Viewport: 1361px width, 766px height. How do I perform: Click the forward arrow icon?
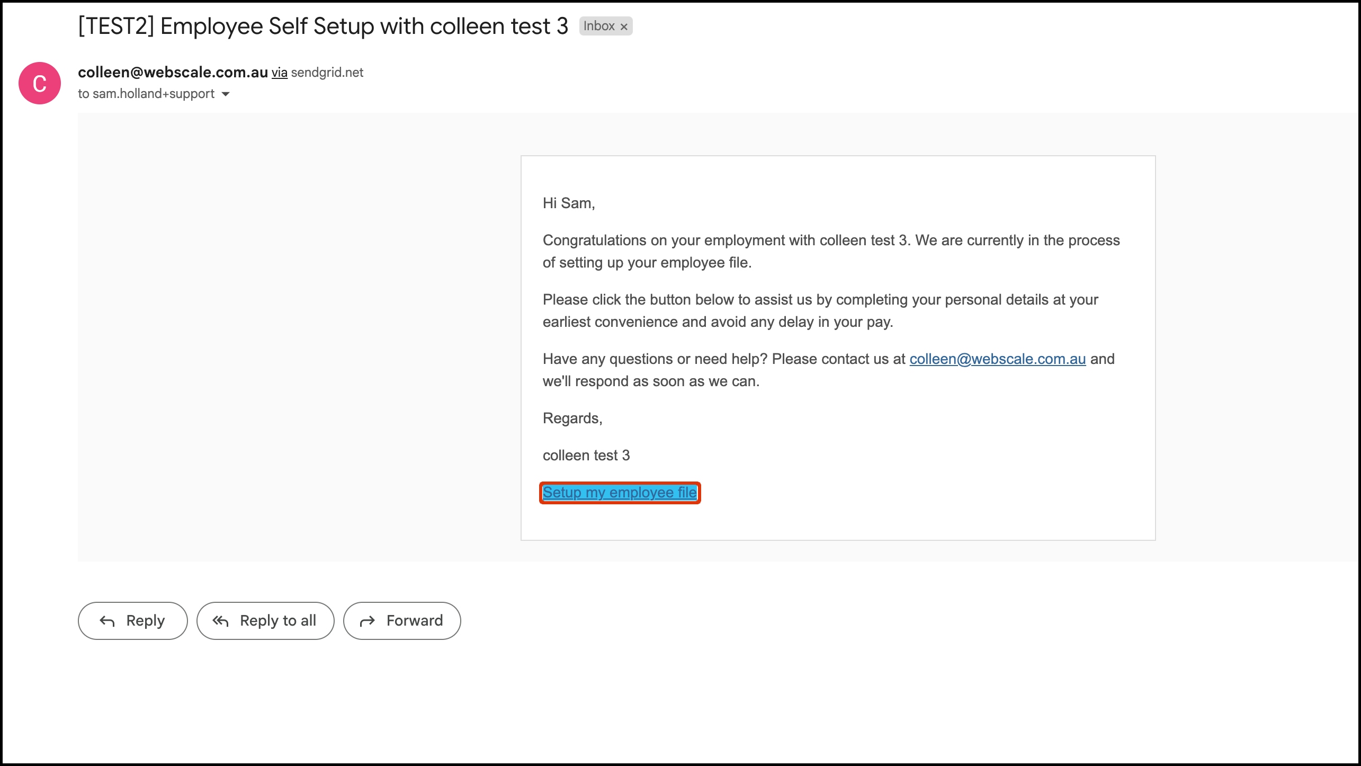pyautogui.click(x=367, y=621)
